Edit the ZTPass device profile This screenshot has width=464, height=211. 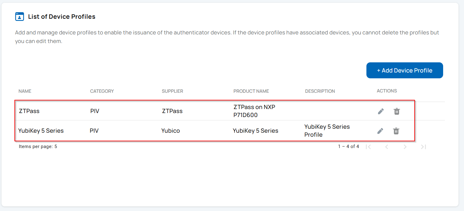click(x=380, y=111)
